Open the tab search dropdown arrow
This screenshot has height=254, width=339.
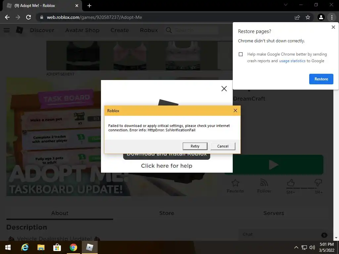(286, 5)
